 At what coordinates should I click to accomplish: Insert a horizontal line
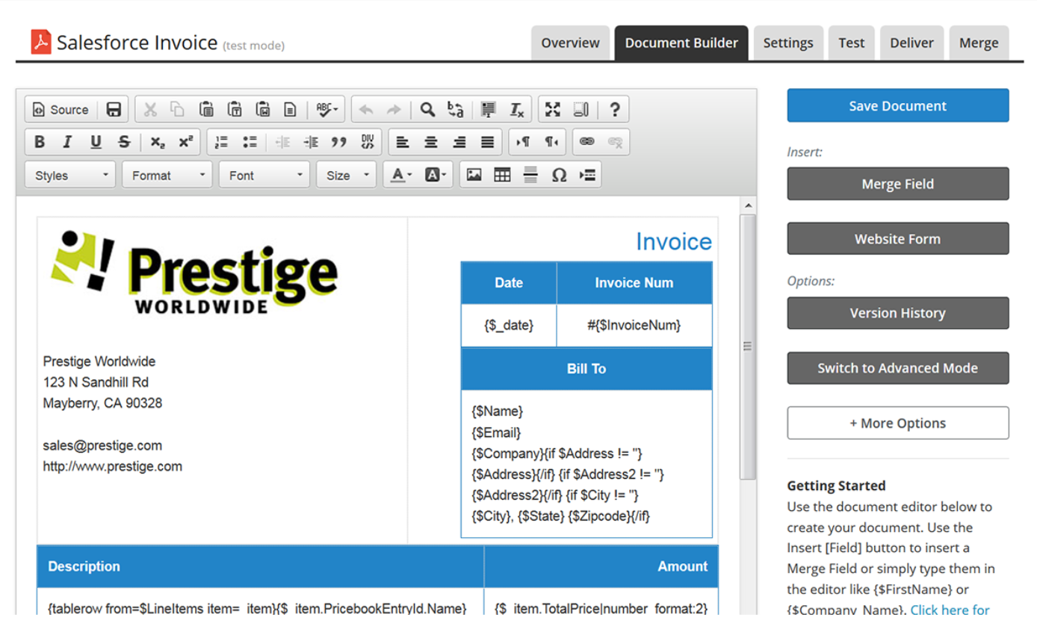point(530,175)
